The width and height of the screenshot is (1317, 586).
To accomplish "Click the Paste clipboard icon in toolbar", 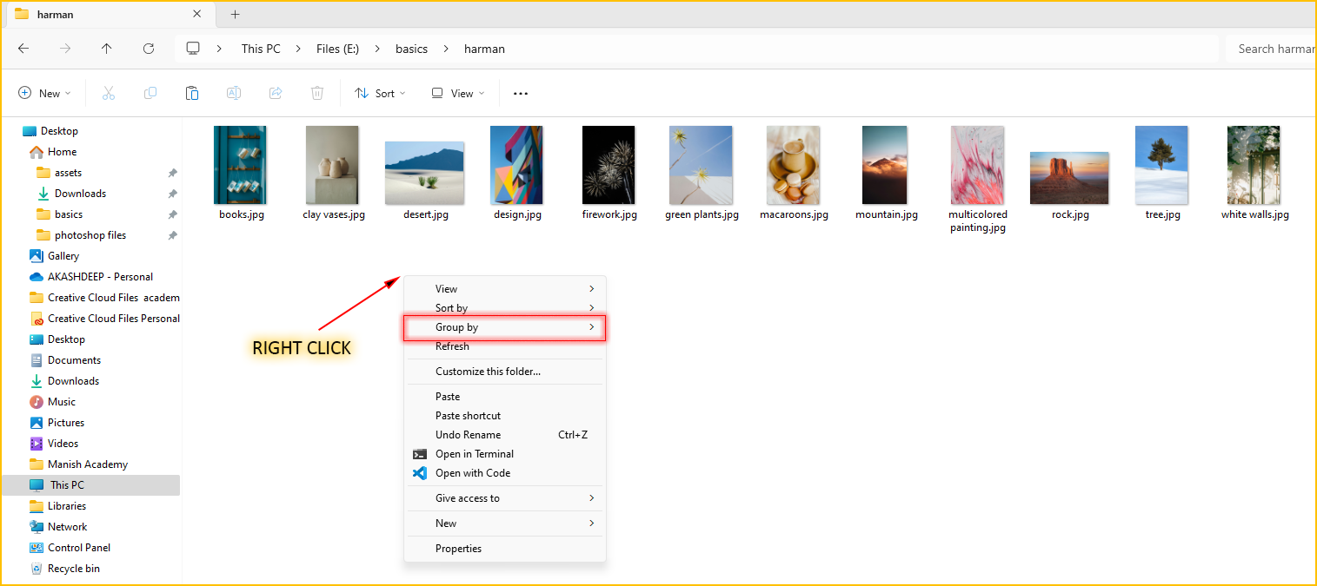I will (192, 94).
